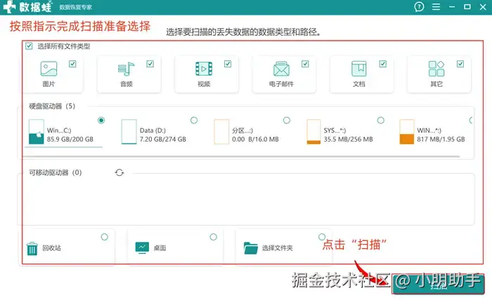The width and height of the screenshot is (492, 300).
Task: Select the Select Folder radio button
Action: coord(322,237)
